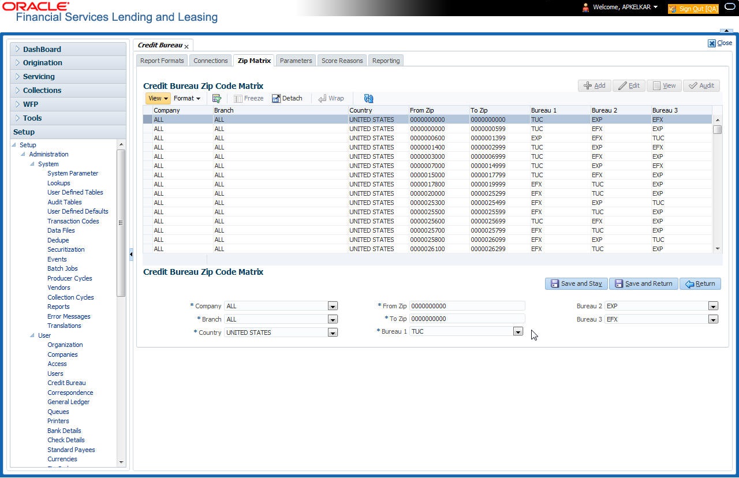
Task: Expand the Servicing accordion section
Action: click(x=68, y=77)
